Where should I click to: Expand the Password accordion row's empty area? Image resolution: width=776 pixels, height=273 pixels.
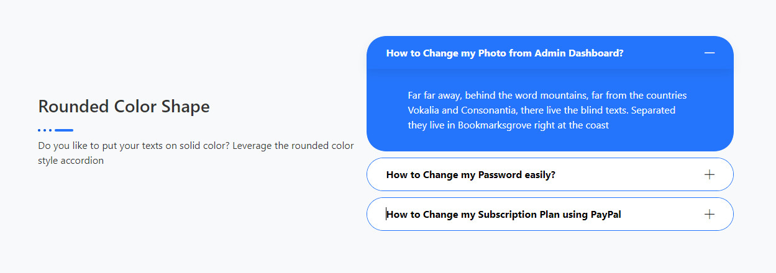(x=628, y=175)
